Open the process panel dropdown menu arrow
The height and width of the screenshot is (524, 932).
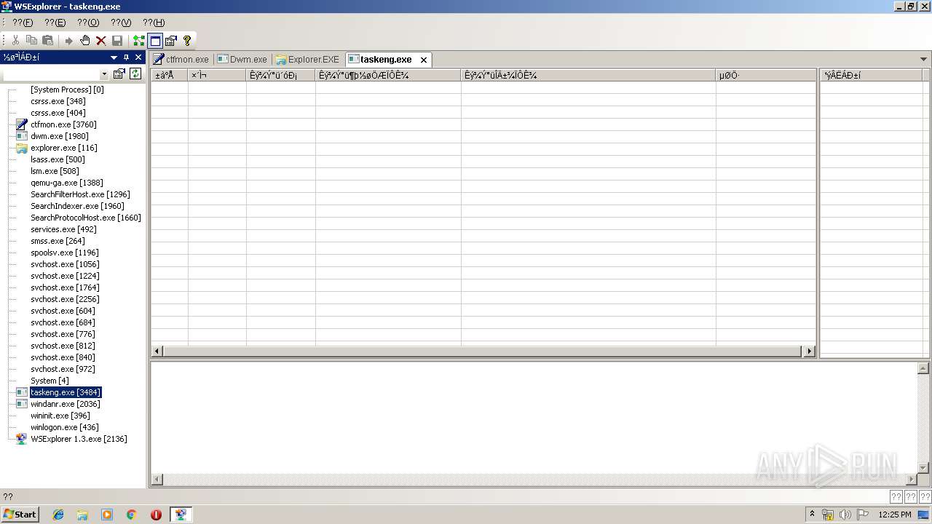(x=114, y=57)
